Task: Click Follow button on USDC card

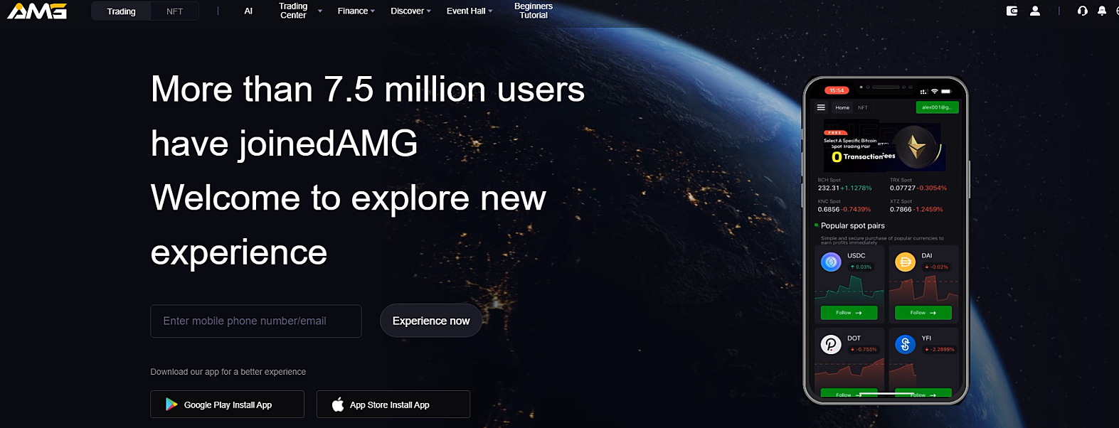Action: [849, 313]
